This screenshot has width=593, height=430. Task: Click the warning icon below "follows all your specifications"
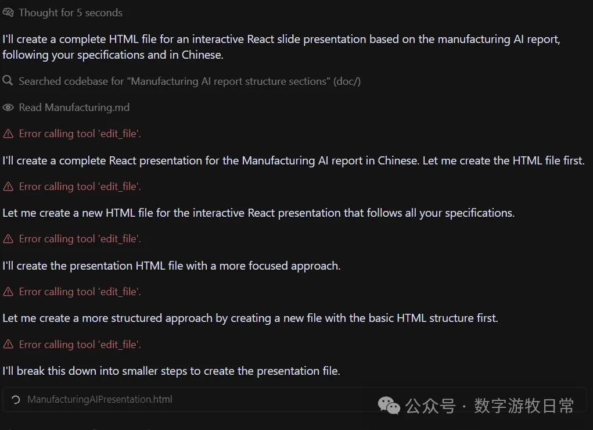pyautogui.click(x=8, y=239)
